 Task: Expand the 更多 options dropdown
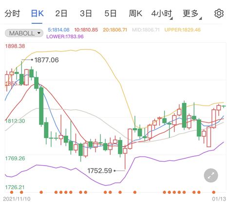point(192,14)
